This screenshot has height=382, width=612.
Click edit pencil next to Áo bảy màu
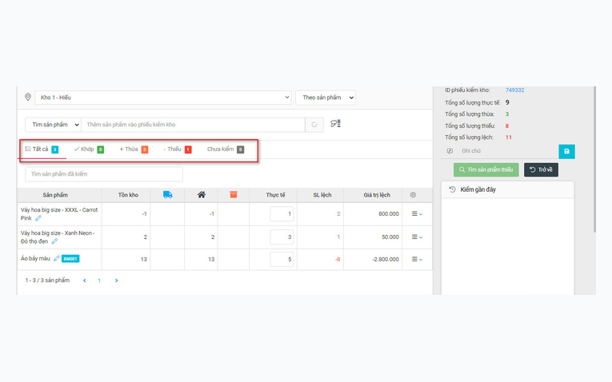57,258
